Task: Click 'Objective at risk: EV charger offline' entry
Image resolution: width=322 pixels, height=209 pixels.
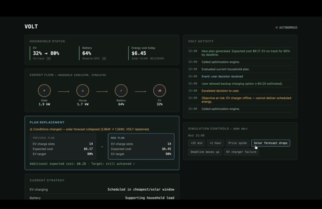Action: (240, 100)
